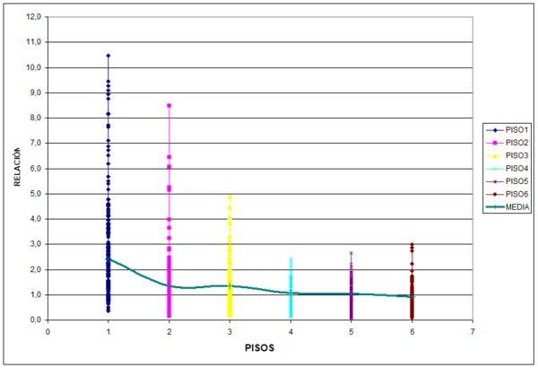Click the dark red PISO6 legend marker
Image resolution: width=538 pixels, height=368 pixels.
(493, 194)
